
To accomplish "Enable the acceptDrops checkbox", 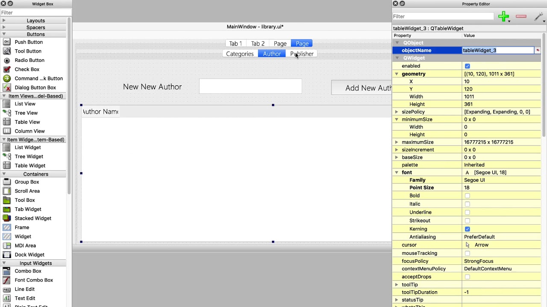I will 467,277.
